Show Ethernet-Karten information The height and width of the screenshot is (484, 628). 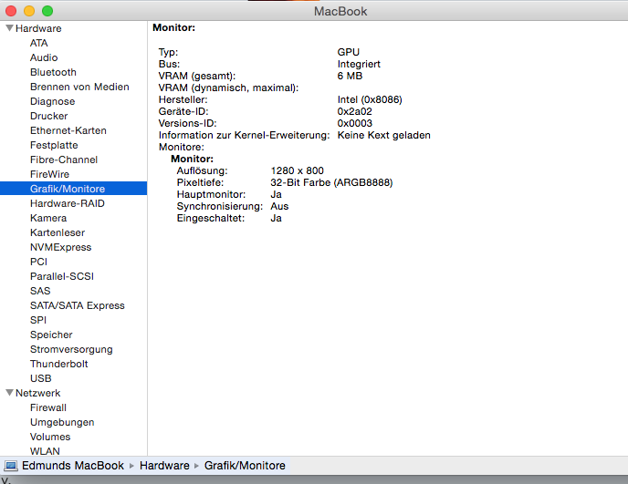coord(68,130)
